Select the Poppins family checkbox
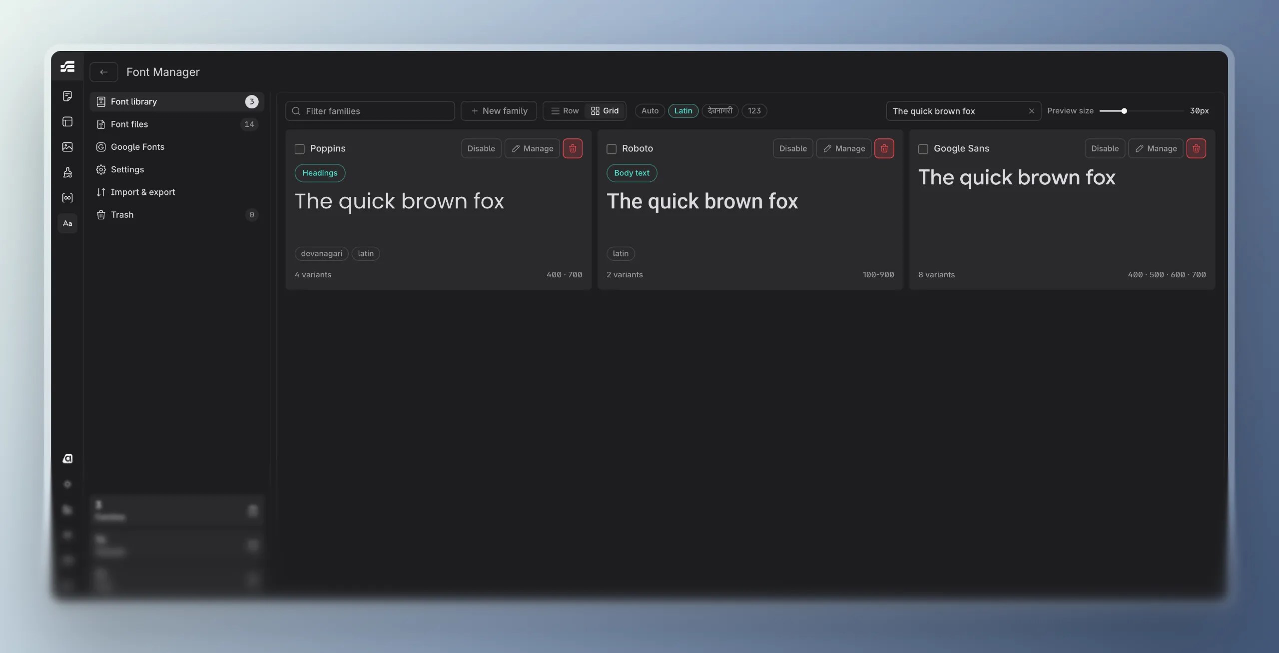 (300, 149)
